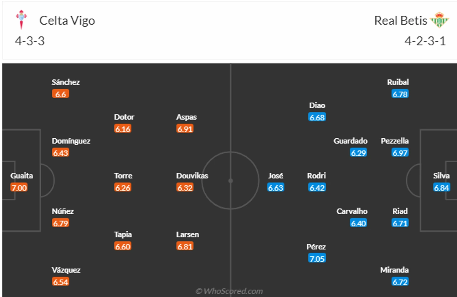Click the Celta Vigo team name
This screenshot has width=457, height=297.
(x=67, y=21)
